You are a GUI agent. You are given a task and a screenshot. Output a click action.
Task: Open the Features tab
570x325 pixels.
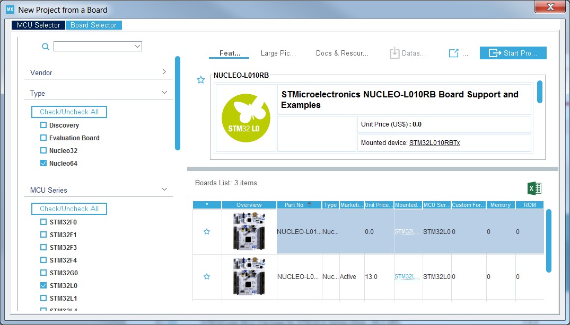point(230,53)
